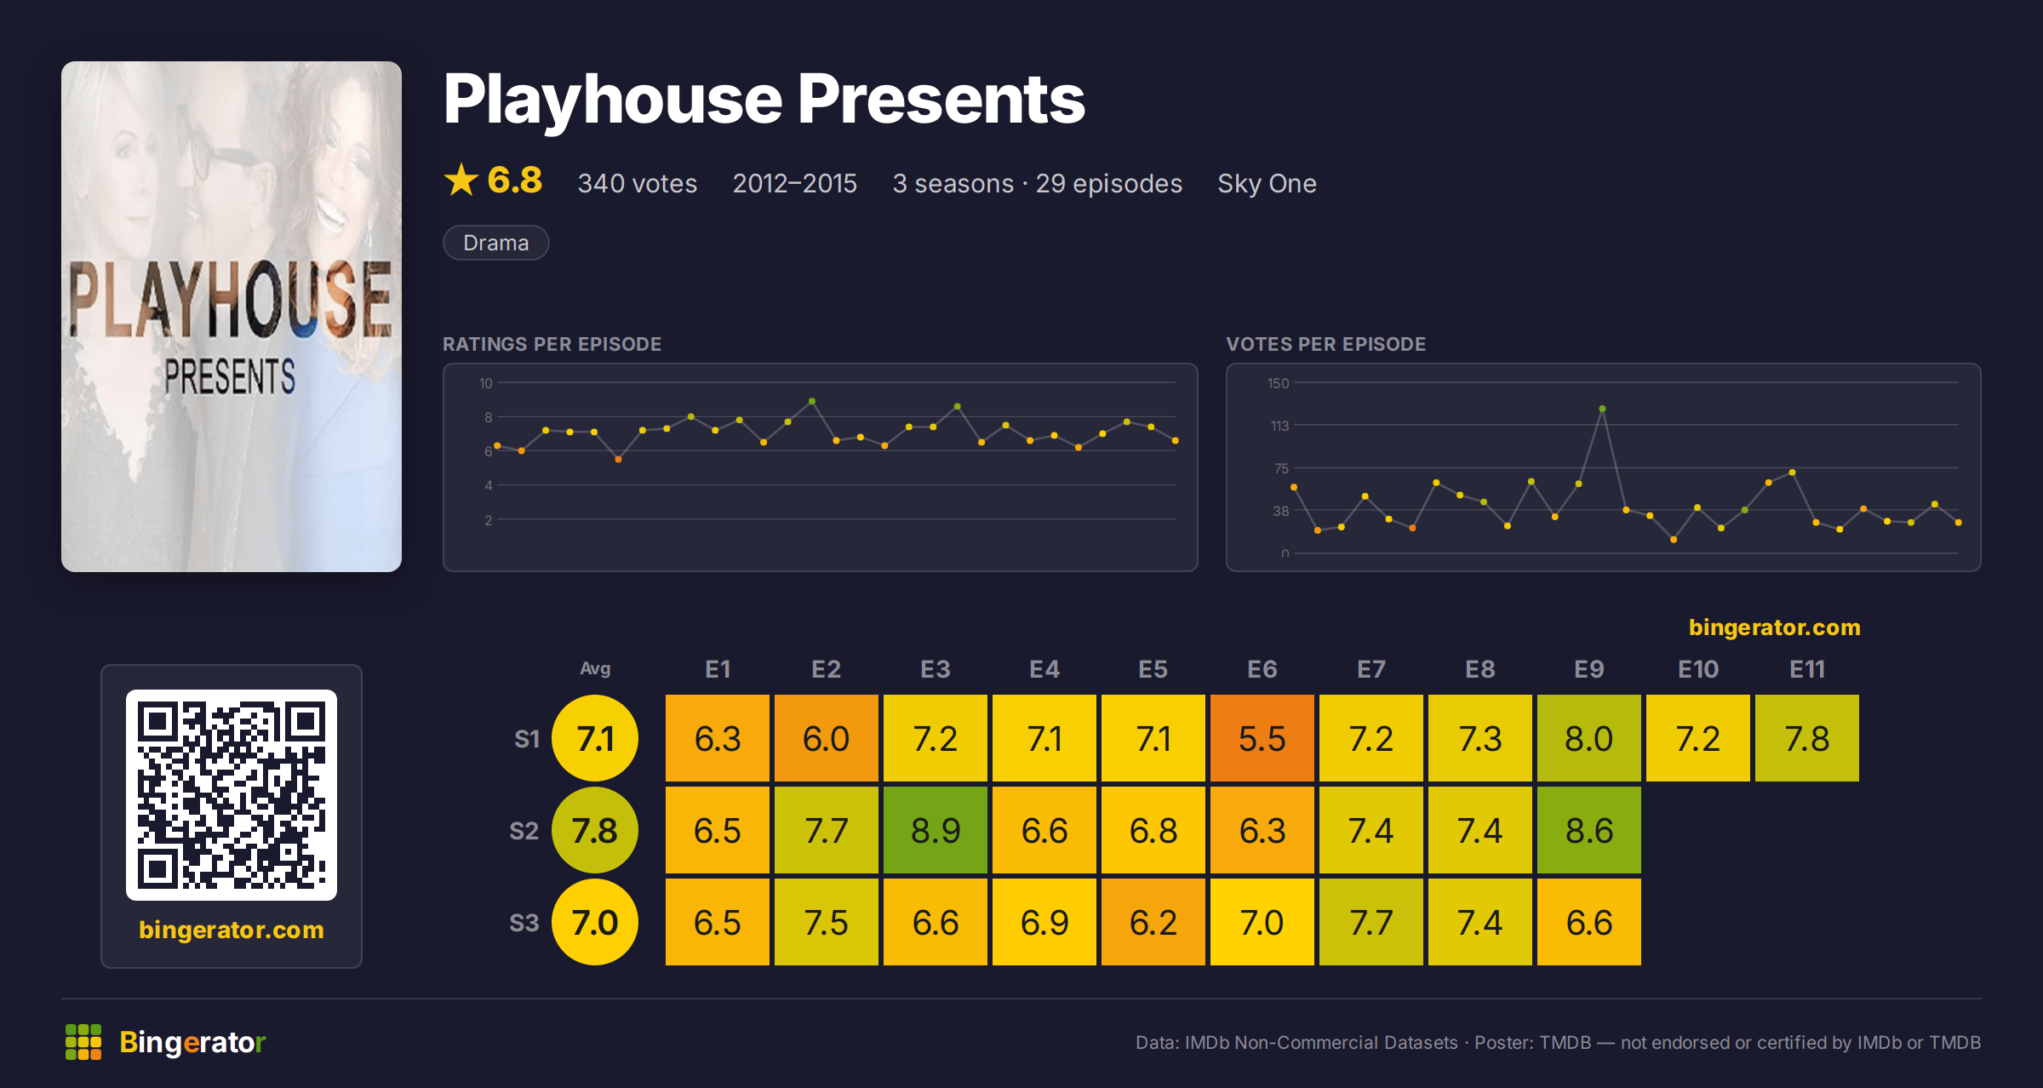This screenshot has height=1088, width=2043.
Task: Click the 7.8 cell in S1 E11
Action: click(1807, 738)
